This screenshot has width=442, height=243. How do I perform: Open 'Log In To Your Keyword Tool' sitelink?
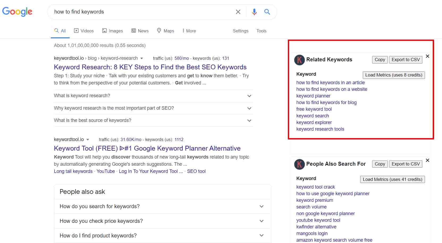click(x=151, y=171)
